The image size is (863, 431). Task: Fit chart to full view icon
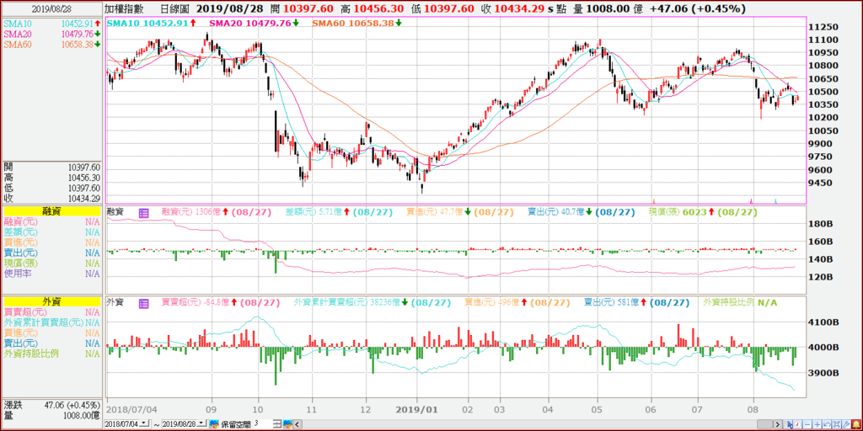[x=837, y=424]
